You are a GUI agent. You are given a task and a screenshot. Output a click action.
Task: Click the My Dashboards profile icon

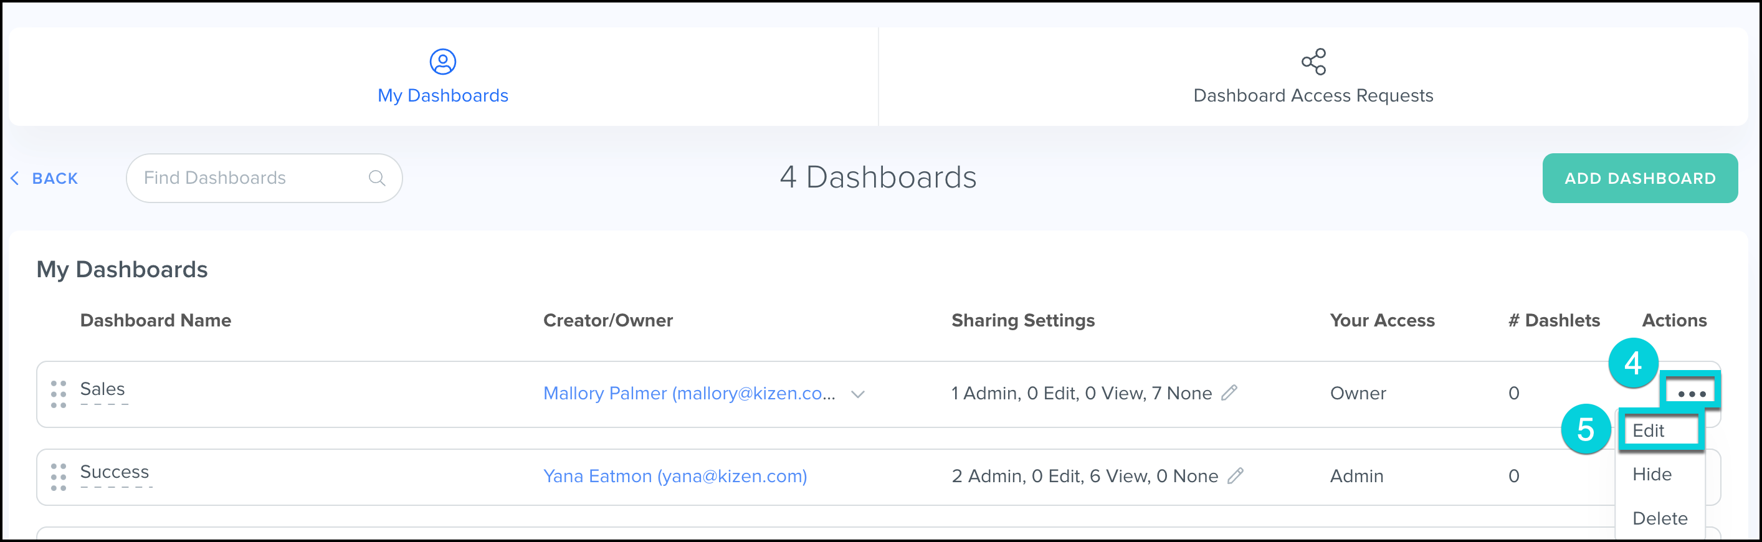pos(442,62)
